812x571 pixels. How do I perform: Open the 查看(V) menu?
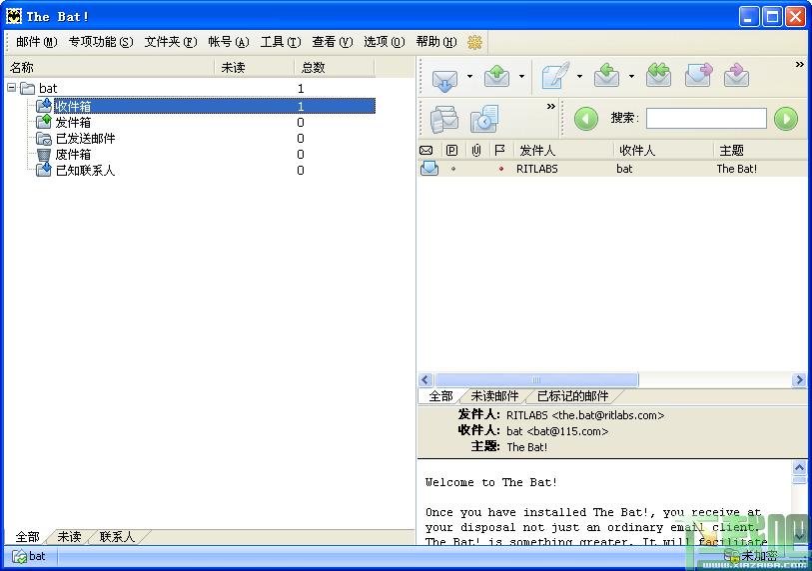click(x=332, y=42)
